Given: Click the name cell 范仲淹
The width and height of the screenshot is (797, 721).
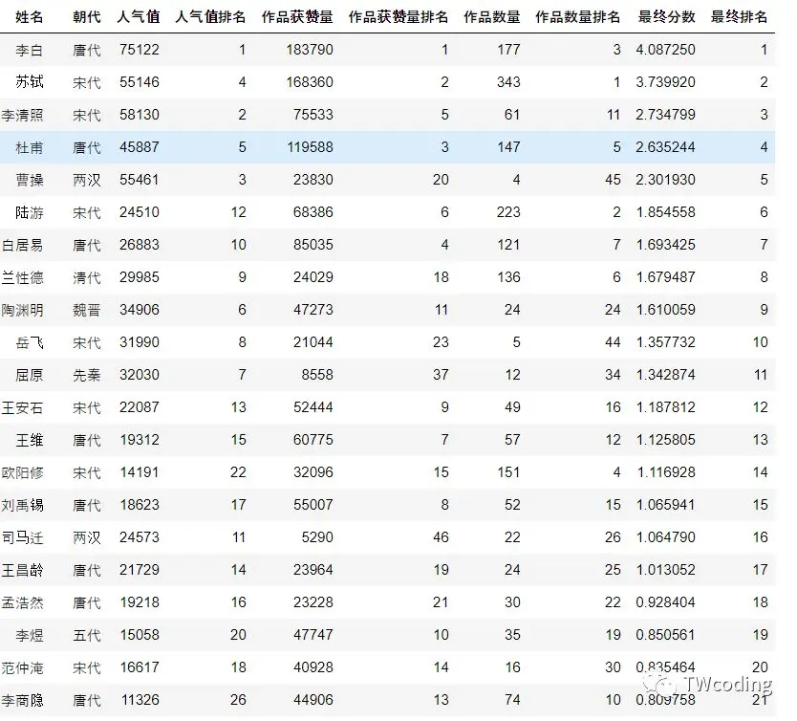Looking at the screenshot, I should [x=22, y=668].
